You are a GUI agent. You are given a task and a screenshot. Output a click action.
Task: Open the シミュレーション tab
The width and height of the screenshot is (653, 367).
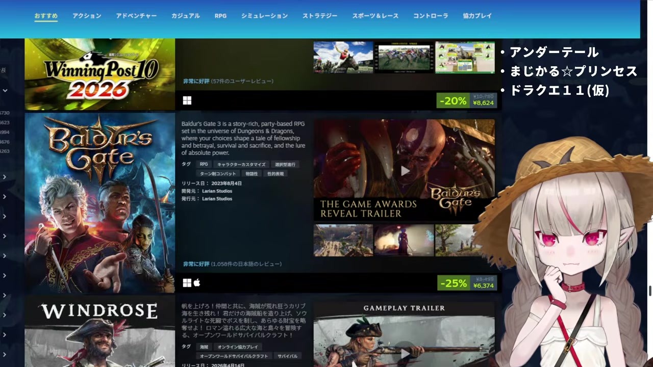[264, 16]
